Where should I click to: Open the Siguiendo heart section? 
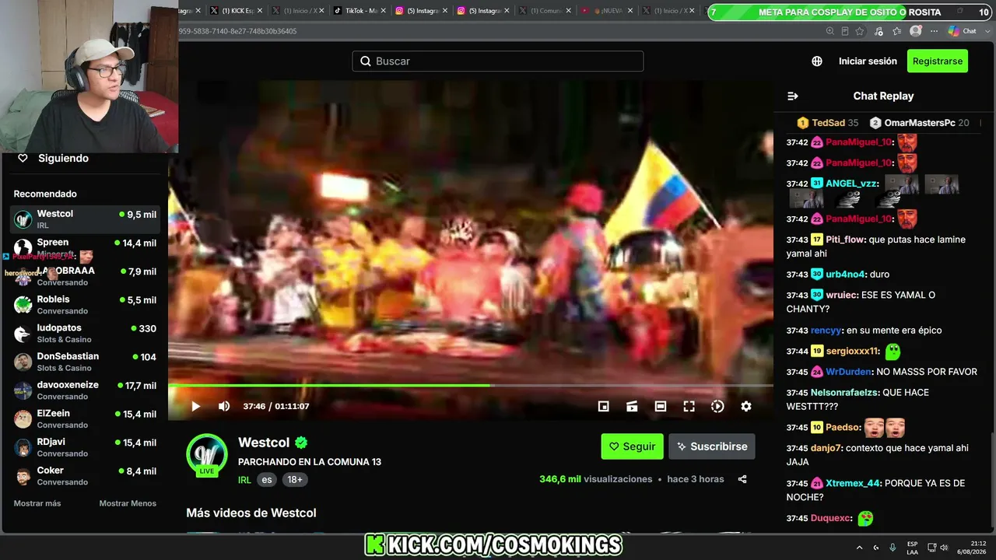point(54,158)
